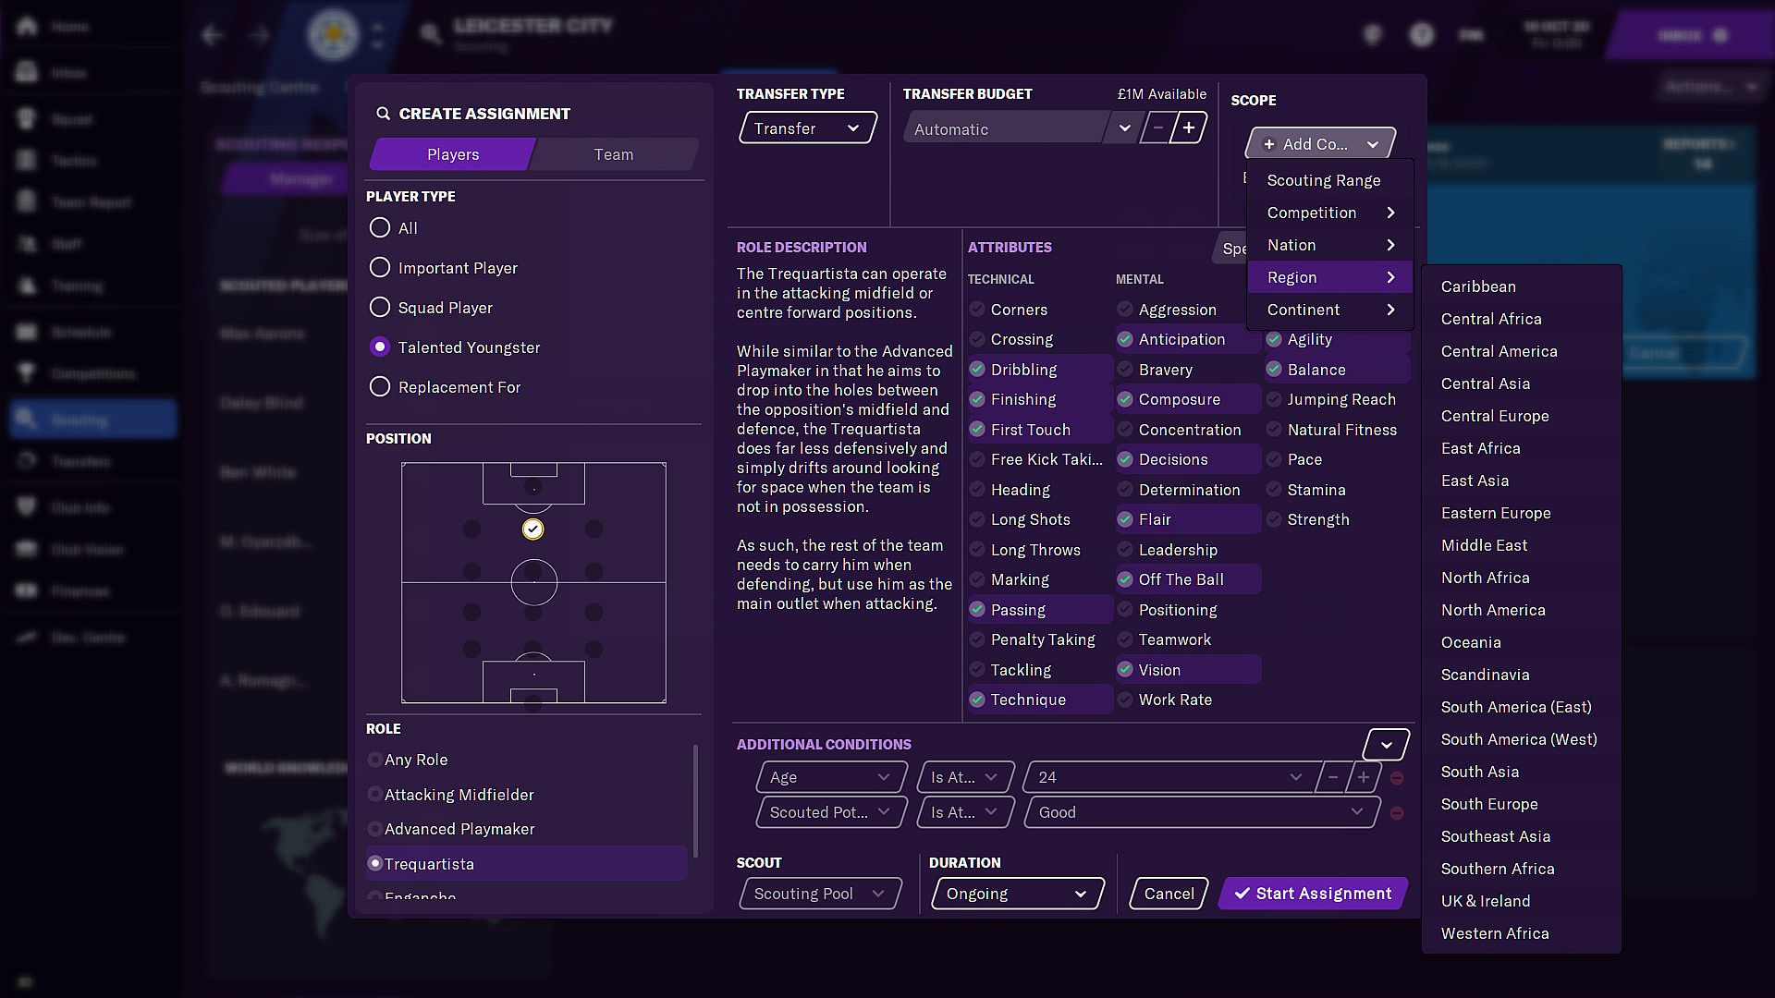Screen dimensions: 1775x998
Task: Click the Create Assignment search icon
Action: [383, 114]
